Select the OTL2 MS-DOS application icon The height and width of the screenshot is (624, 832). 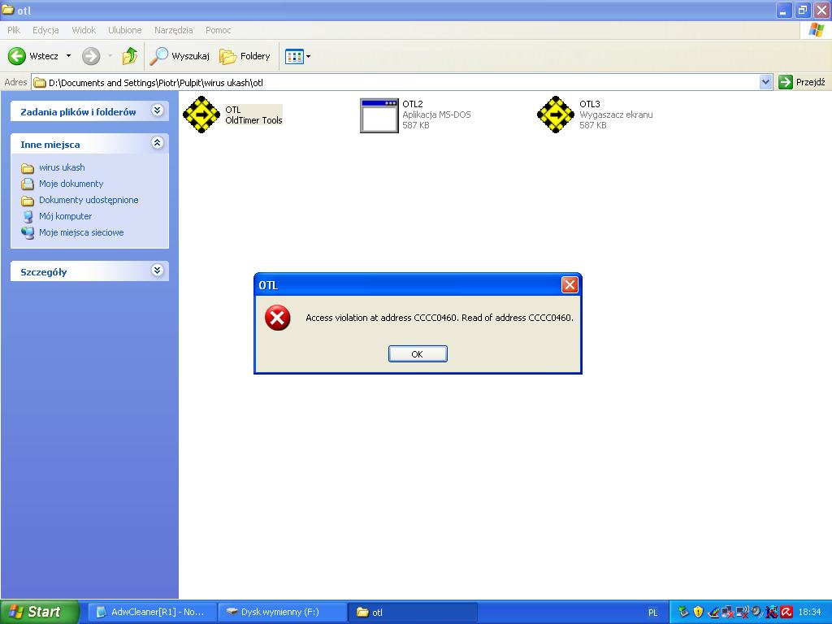tap(379, 115)
